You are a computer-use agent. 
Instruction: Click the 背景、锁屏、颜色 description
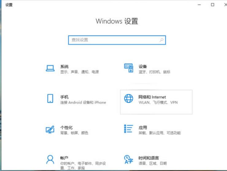pos(74,133)
